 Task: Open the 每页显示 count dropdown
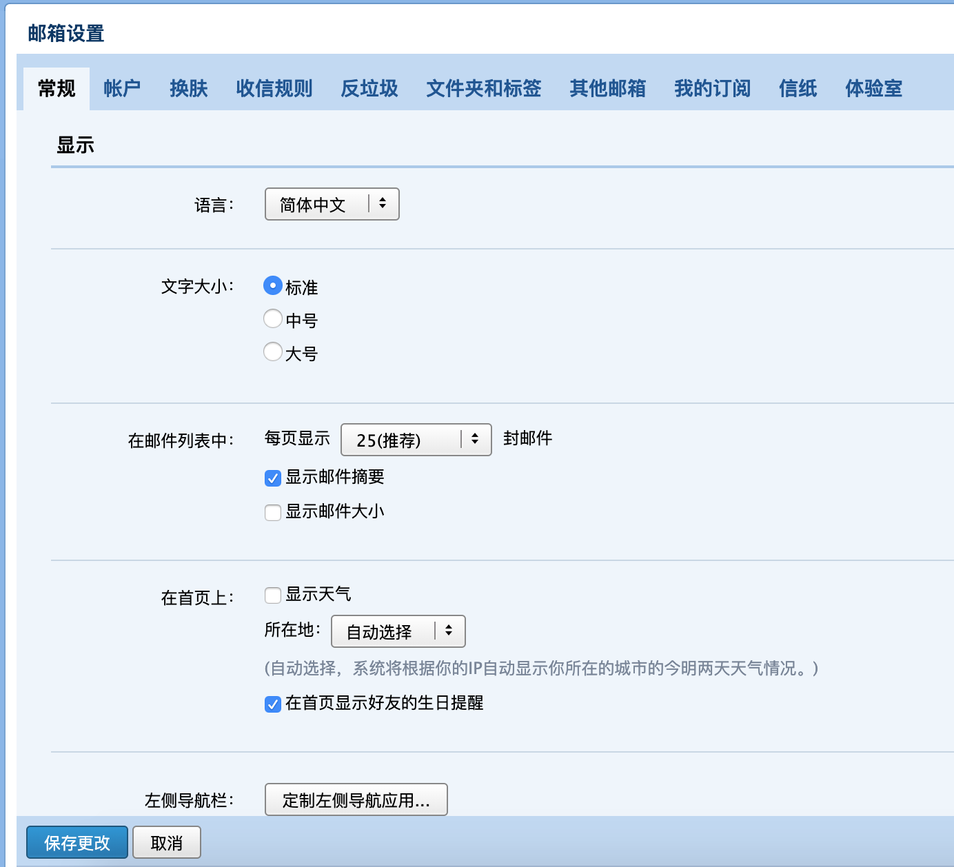pyautogui.click(x=416, y=440)
